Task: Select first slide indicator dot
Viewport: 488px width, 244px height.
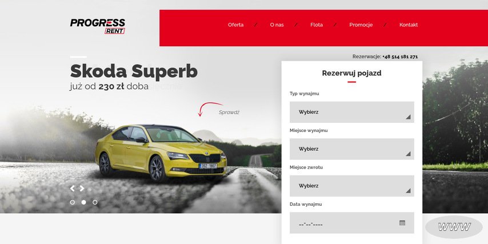Action: point(73,202)
